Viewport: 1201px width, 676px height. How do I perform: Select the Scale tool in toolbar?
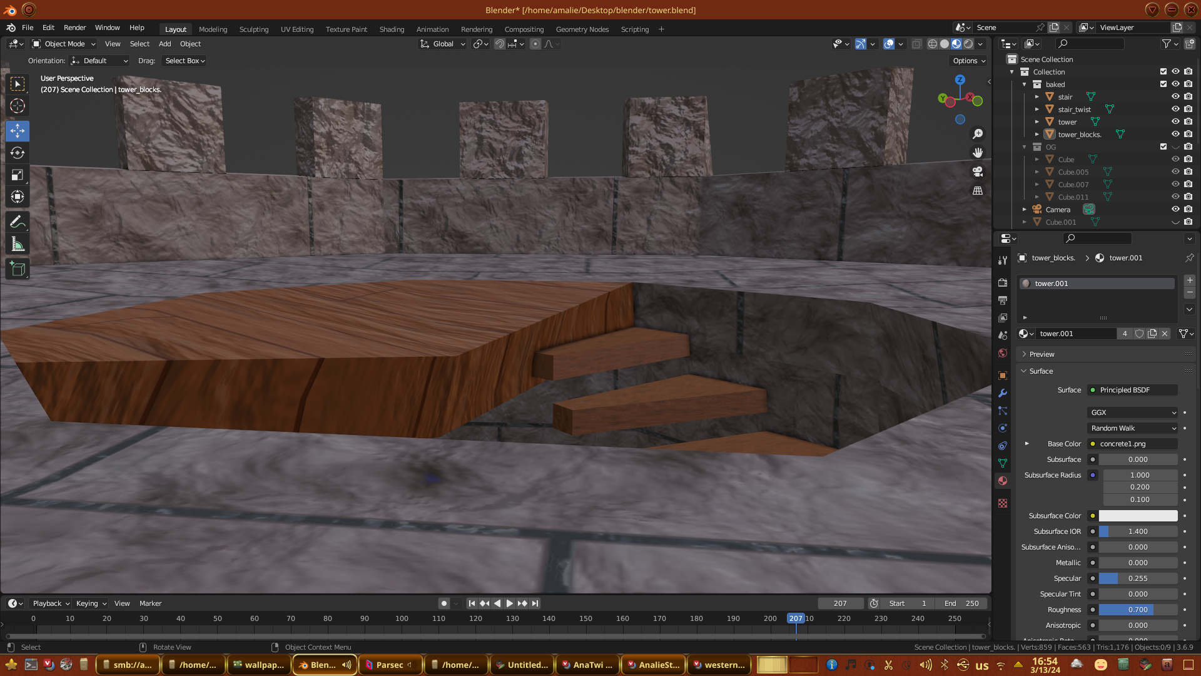click(x=18, y=175)
